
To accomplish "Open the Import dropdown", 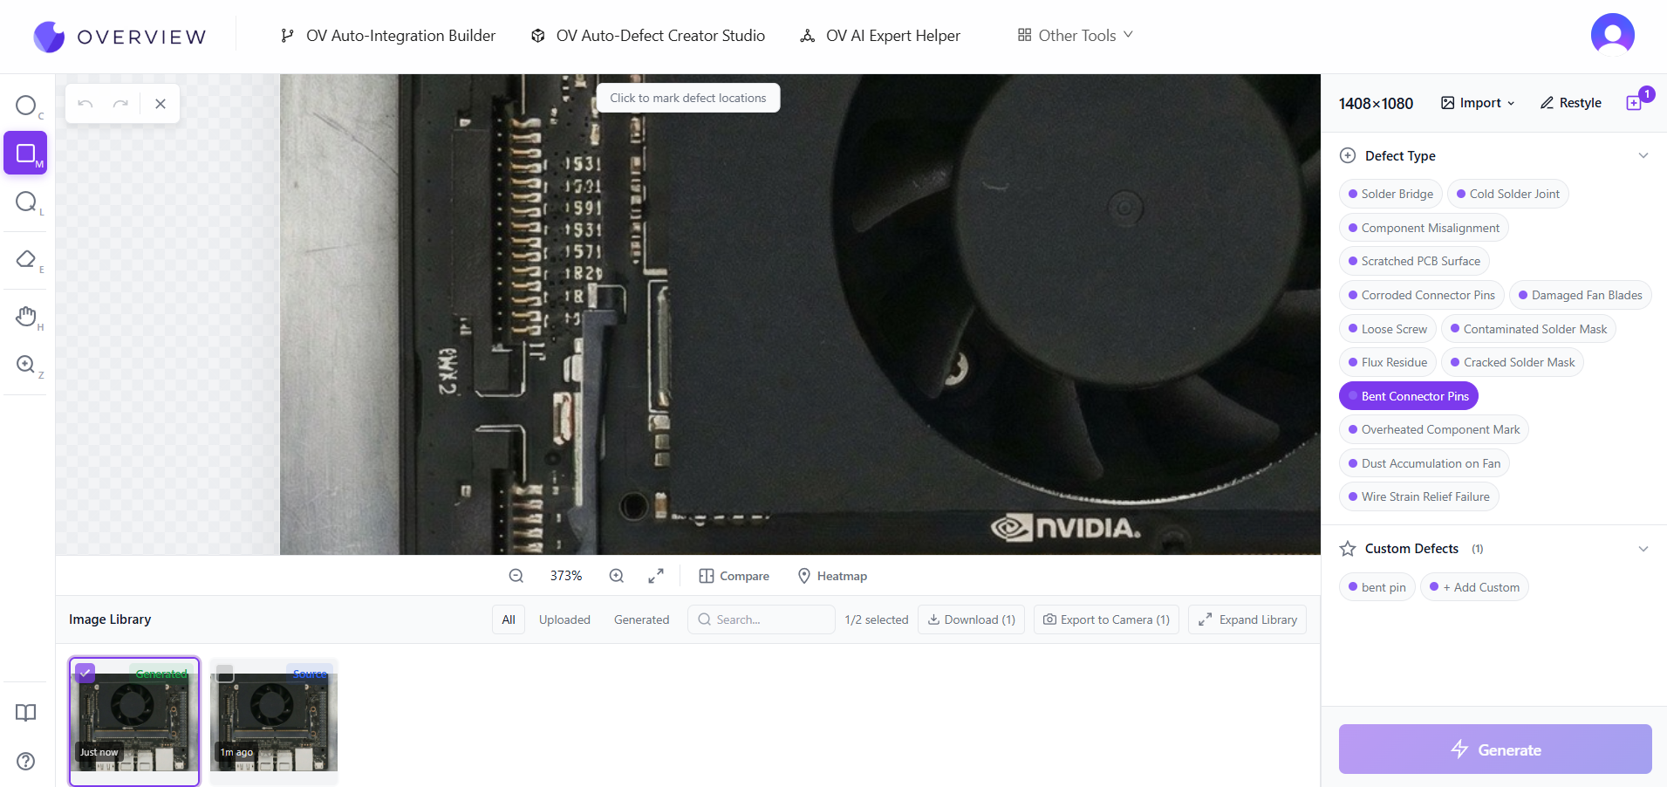I will (1478, 103).
